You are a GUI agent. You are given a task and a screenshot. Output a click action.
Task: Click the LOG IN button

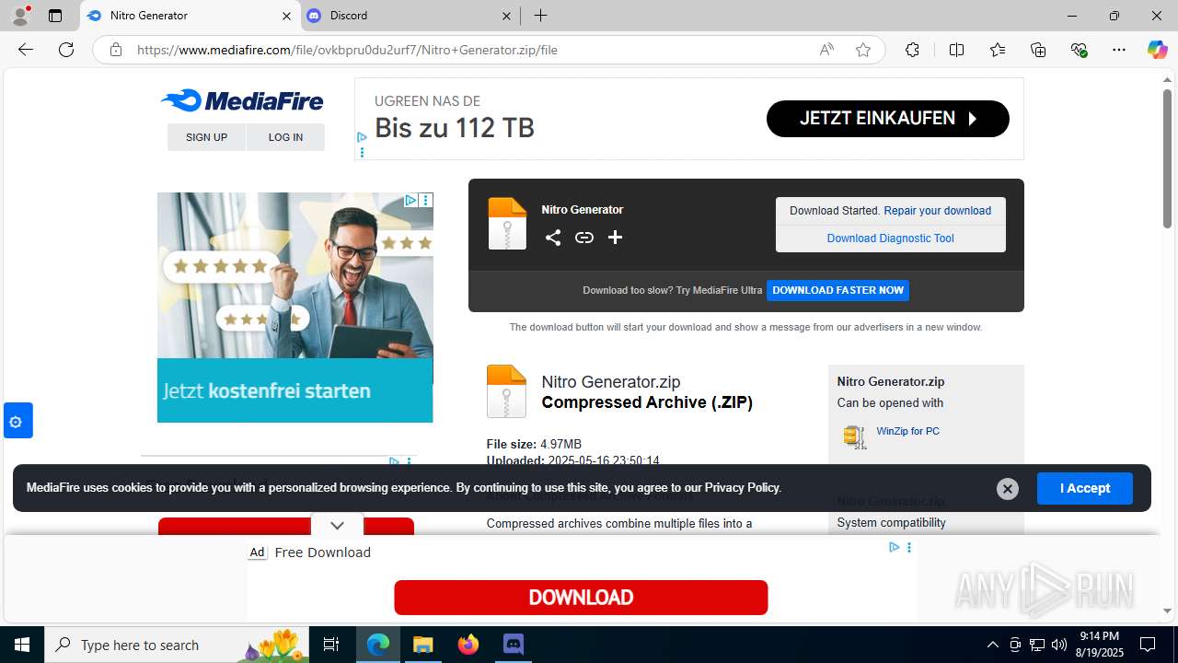point(285,137)
